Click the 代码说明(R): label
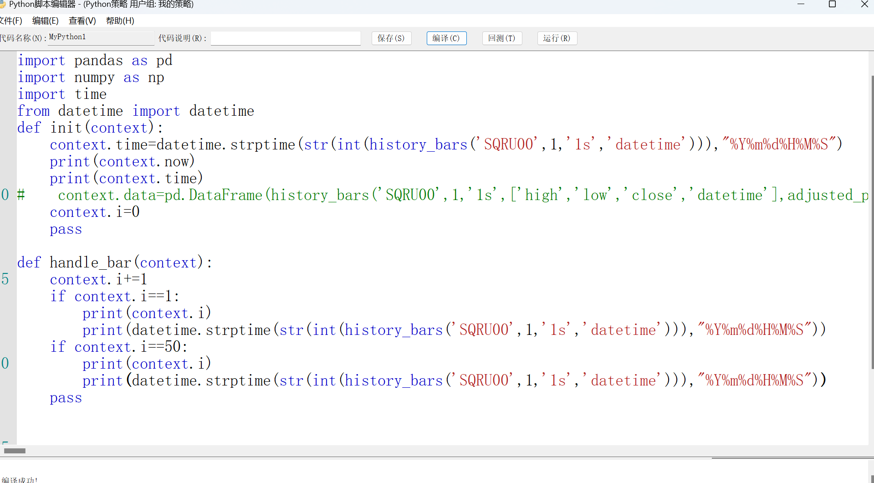This screenshot has height=483, width=874. click(182, 38)
